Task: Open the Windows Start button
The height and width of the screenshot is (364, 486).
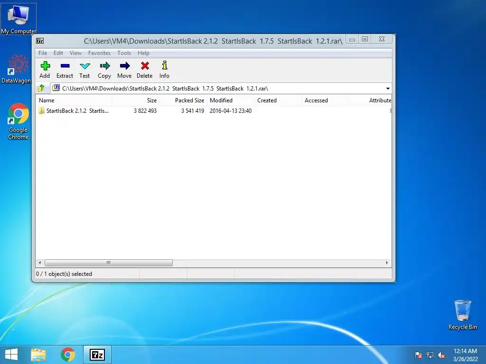Action: tap(11, 355)
